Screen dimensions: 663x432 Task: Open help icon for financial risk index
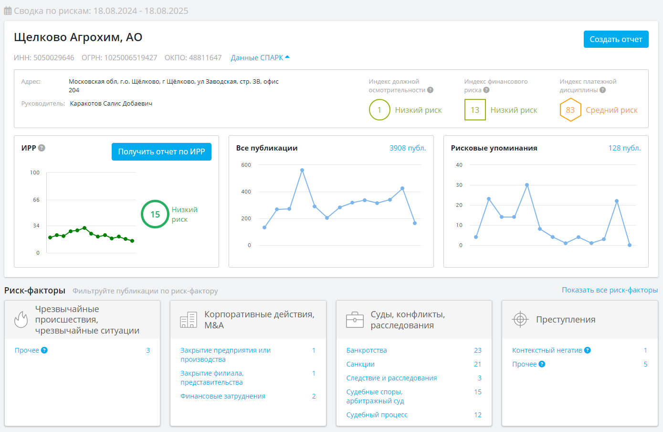click(486, 90)
